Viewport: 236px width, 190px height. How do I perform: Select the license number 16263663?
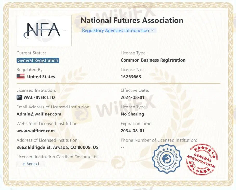tap(131, 77)
